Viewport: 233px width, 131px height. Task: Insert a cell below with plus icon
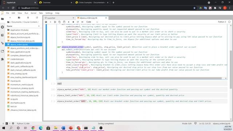[50, 22]
